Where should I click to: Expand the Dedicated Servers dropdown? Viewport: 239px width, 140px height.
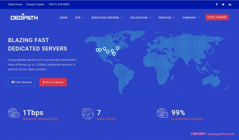tap(107, 18)
